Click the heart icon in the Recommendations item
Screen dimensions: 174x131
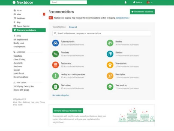tap(15, 30)
